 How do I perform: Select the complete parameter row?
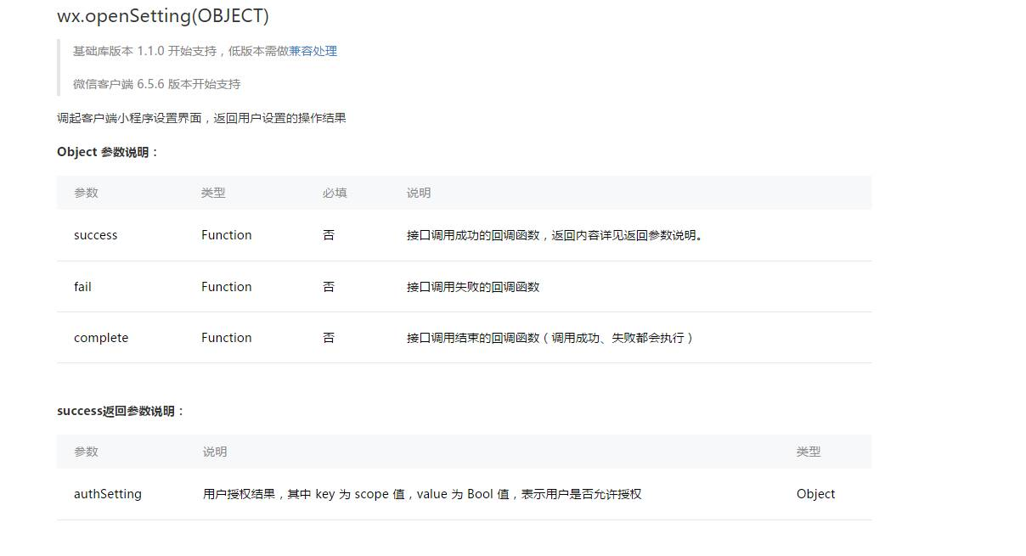tap(100, 337)
